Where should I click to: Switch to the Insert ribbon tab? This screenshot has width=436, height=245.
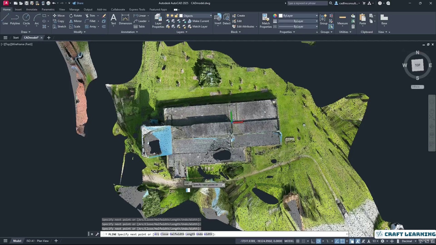[x=18, y=10]
